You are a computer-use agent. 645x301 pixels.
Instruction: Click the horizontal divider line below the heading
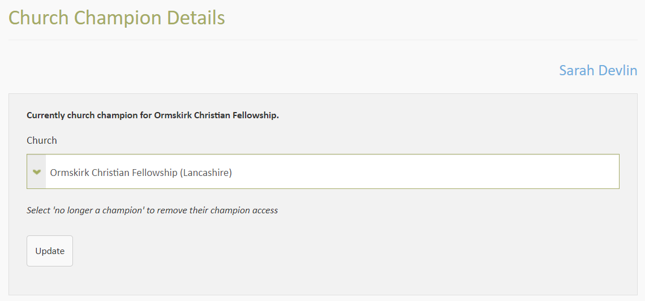click(x=322, y=40)
